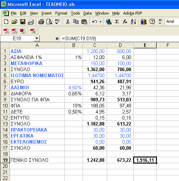
Task: Open Print Preview magnifier icon
Action: tap(49, 22)
